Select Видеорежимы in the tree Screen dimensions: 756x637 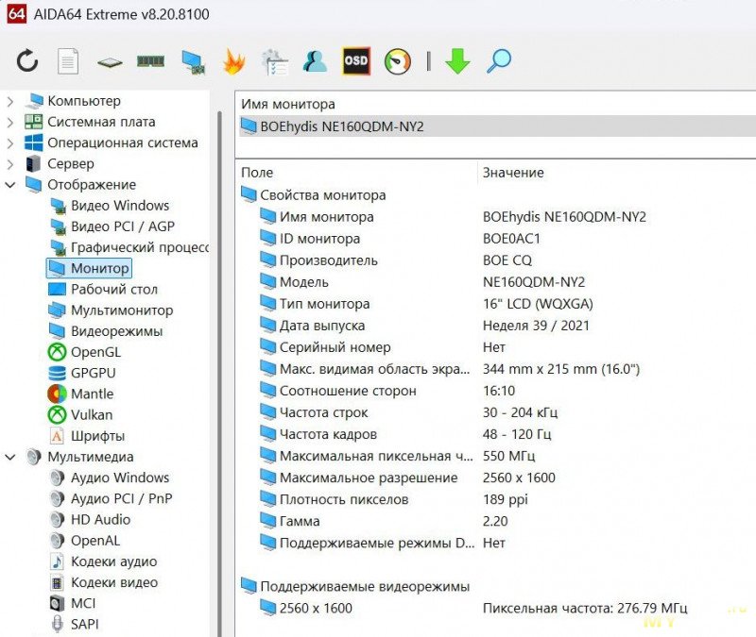tap(116, 331)
